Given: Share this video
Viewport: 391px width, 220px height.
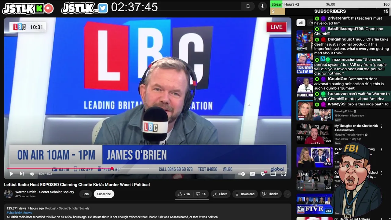Looking at the screenshot, I should pyautogui.click(x=220, y=194).
